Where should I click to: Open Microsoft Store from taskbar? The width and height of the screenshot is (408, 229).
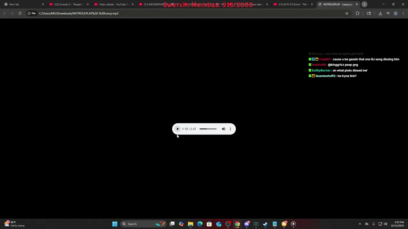[209, 224]
